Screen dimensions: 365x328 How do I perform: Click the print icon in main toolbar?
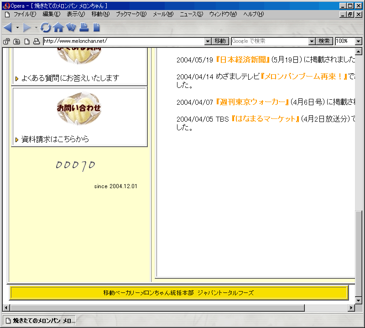84,27
